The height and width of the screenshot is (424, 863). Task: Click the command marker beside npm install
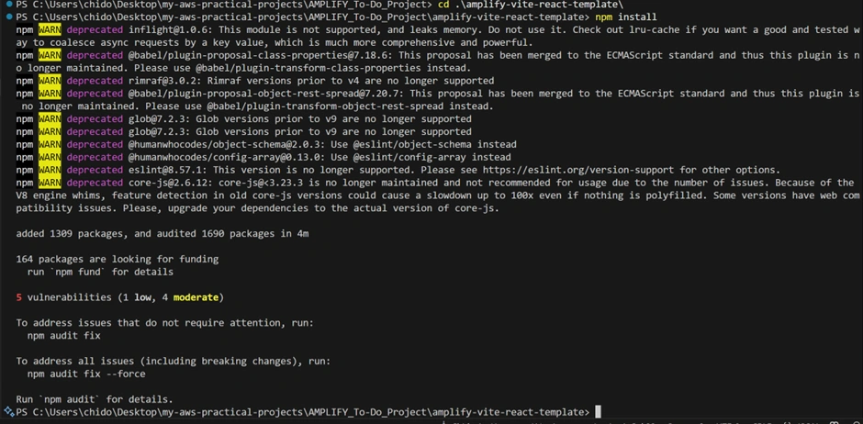pos(6,17)
